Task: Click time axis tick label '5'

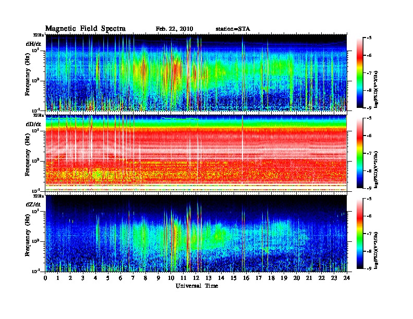Action: click(108, 278)
